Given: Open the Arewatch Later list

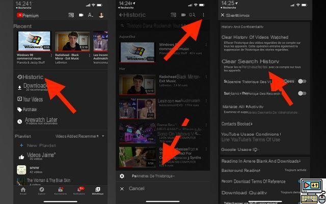Looking at the screenshot, I should pyautogui.click(x=37, y=121).
